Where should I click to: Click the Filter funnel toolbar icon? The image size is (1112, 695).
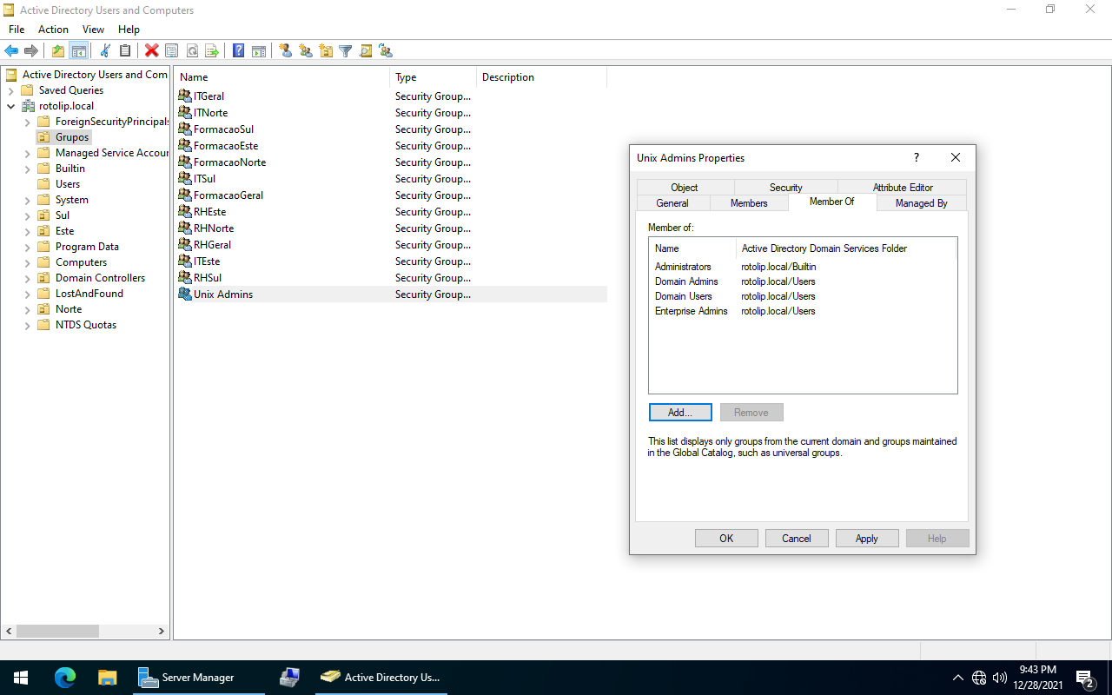(x=345, y=51)
